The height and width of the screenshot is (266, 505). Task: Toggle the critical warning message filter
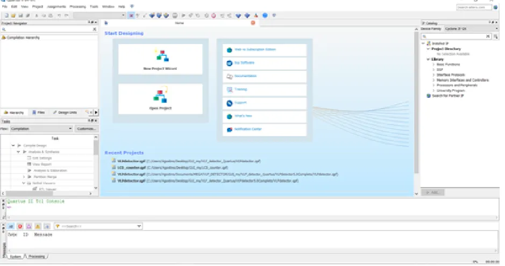tap(29, 226)
